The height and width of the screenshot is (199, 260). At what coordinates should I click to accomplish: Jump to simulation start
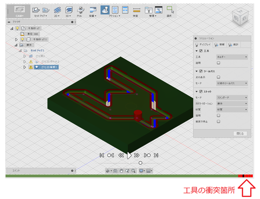[x=102, y=155]
